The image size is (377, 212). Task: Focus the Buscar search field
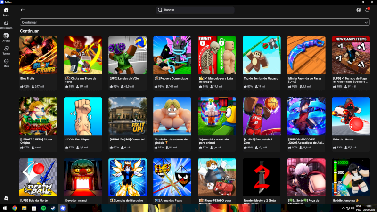coord(195,10)
